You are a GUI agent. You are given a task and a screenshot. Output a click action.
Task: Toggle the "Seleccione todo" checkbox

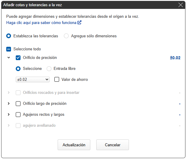(9, 49)
